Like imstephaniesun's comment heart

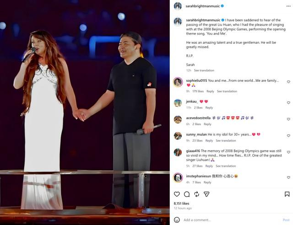(x=288, y=177)
